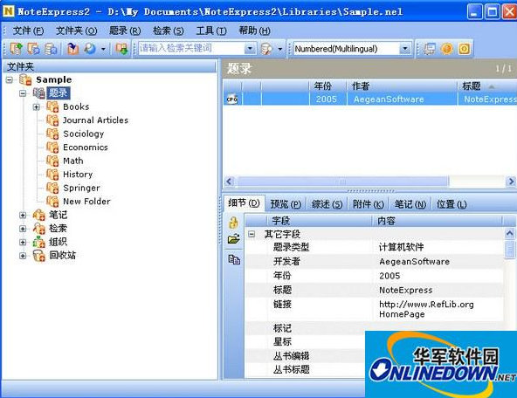Select the History folder
517x398 pixels.
(78, 175)
